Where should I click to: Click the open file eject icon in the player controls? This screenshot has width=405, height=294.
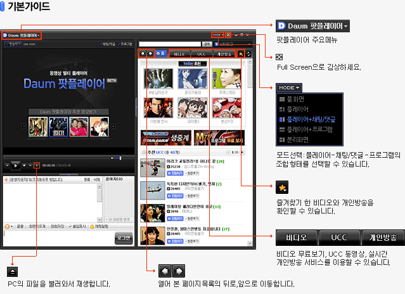pos(37,165)
